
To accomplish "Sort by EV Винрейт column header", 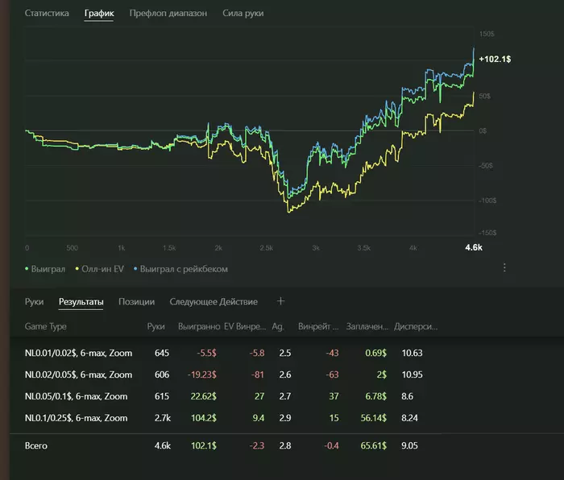I will 245,326.
